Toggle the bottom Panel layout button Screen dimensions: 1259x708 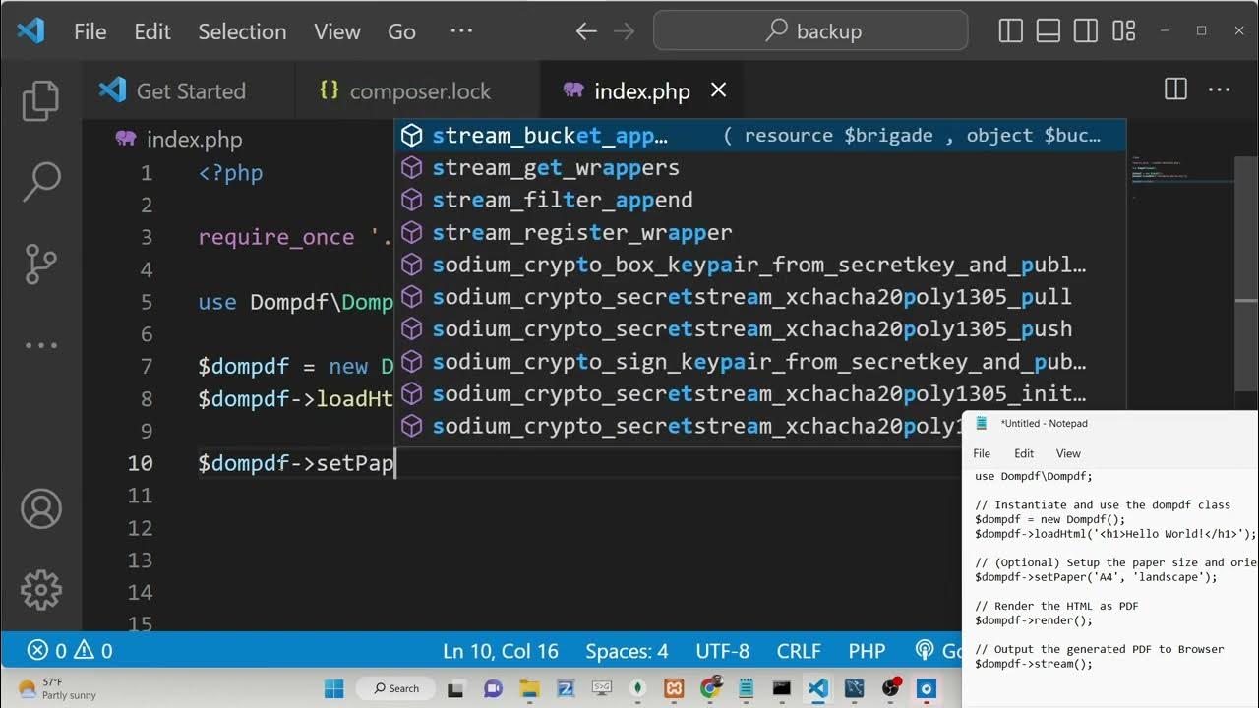tap(1049, 31)
